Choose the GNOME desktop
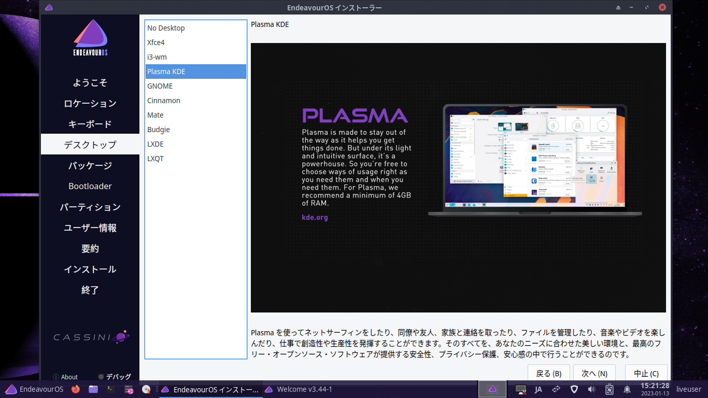 click(x=196, y=86)
